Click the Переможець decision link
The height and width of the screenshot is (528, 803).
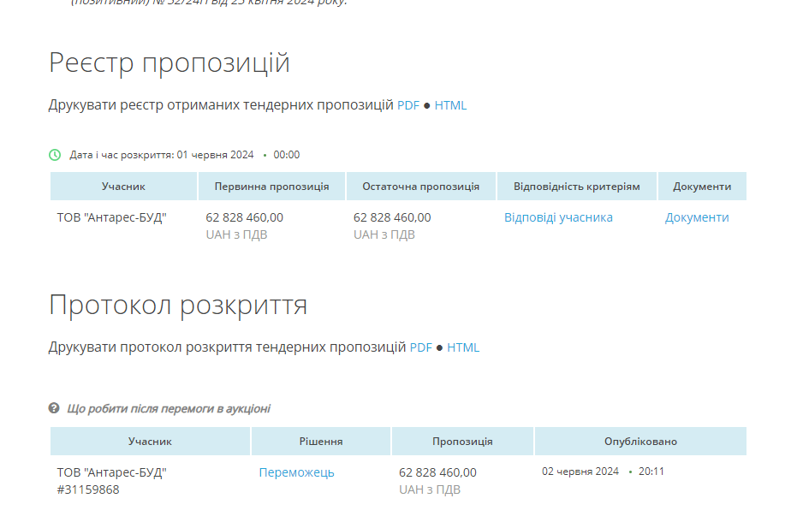tap(296, 472)
